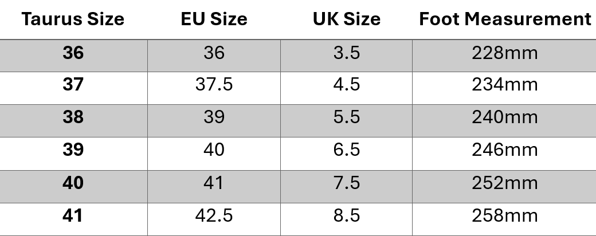Click the Taurus Size column header
596x236 pixels.
point(73,19)
